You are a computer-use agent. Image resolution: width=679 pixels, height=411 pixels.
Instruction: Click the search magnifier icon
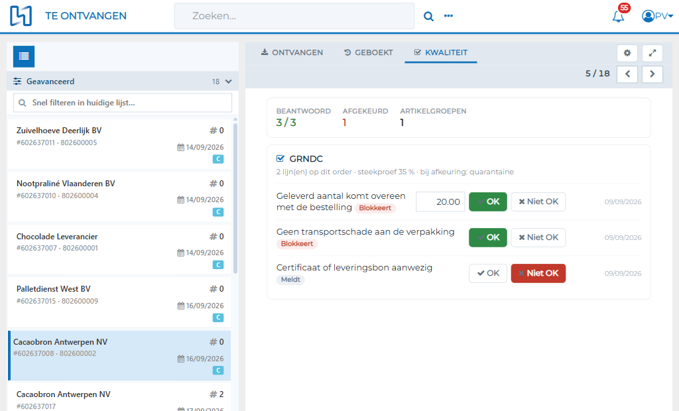pos(428,17)
